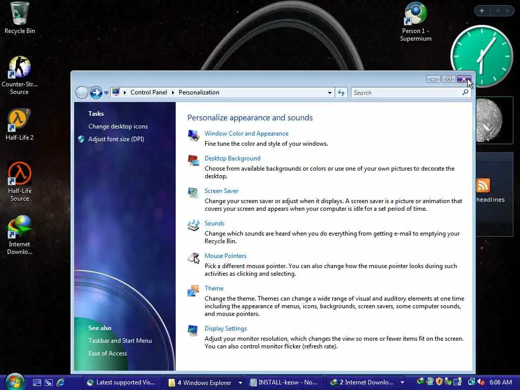Open Ease of Access link
The height and width of the screenshot is (390, 520).
(x=108, y=353)
